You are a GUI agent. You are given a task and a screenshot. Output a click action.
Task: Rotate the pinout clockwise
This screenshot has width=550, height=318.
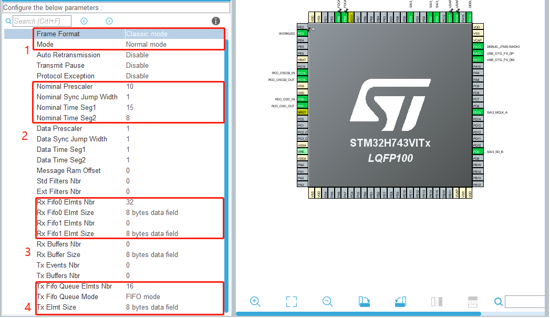point(364,302)
